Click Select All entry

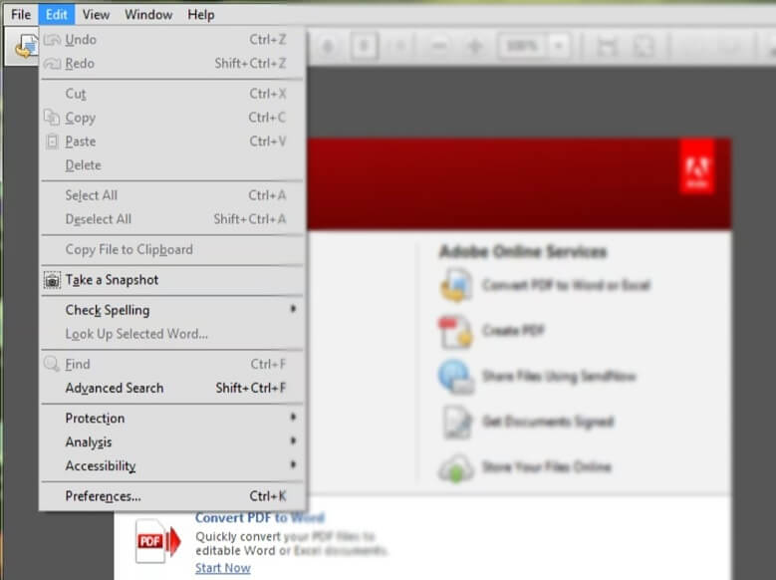(x=172, y=195)
